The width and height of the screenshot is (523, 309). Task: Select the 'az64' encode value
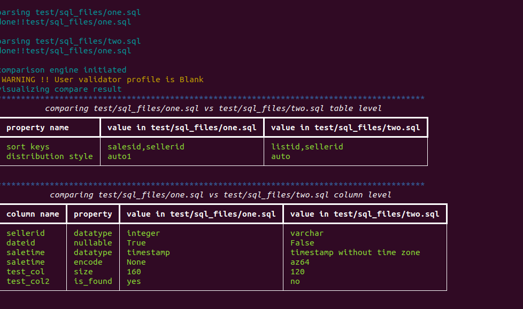300,262
